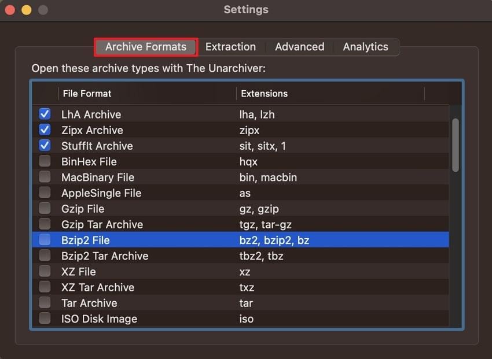Enable the Gzip File checkbox

click(x=45, y=208)
